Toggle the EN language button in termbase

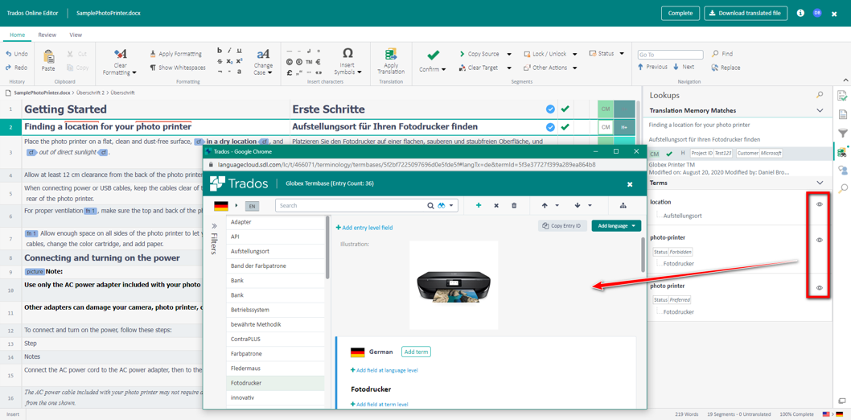pos(251,206)
